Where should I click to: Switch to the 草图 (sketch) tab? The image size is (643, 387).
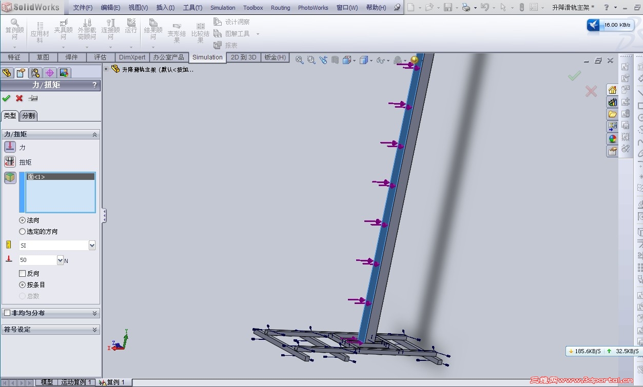(43, 57)
